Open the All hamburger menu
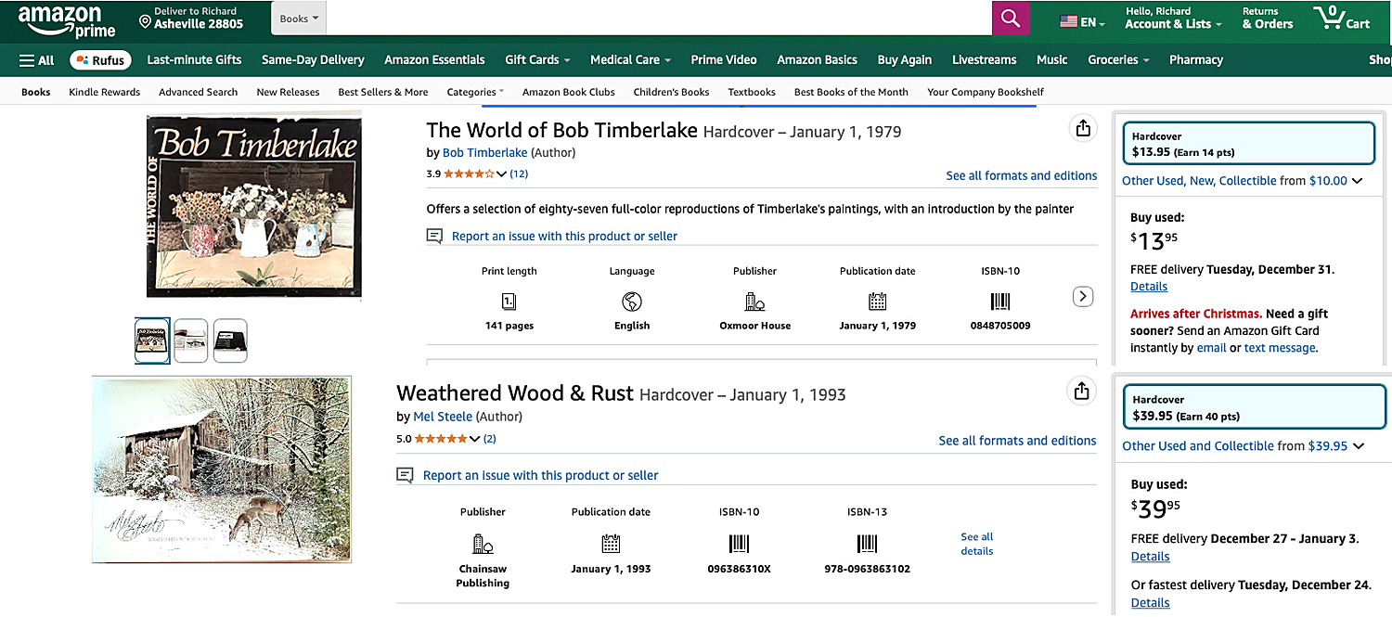 tap(37, 60)
